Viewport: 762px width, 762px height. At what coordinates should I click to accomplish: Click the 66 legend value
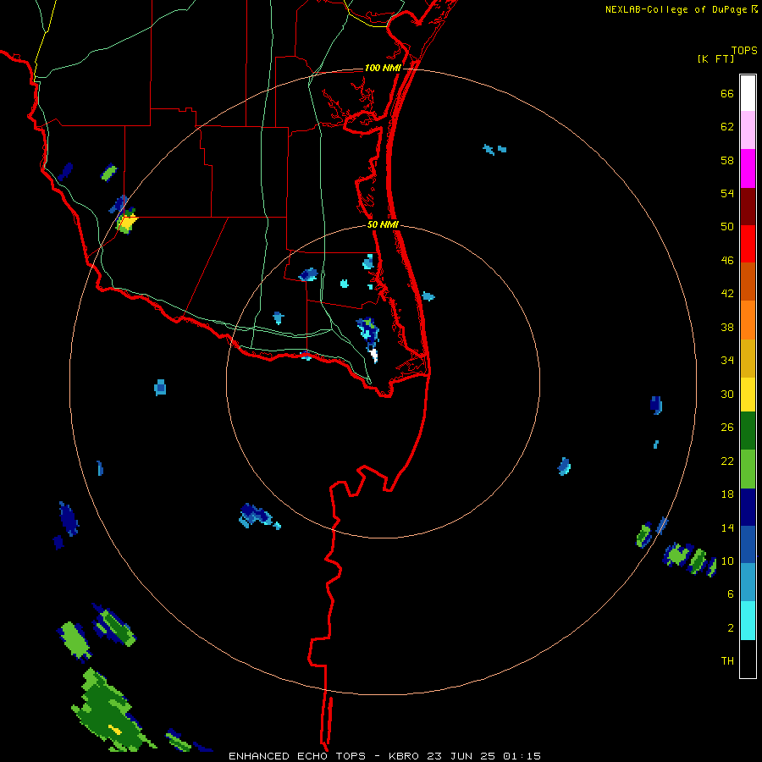[727, 93]
